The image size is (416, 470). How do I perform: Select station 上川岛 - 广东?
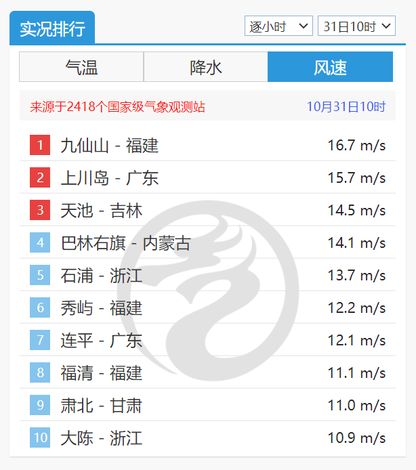pyautogui.click(x=110, y=177)
